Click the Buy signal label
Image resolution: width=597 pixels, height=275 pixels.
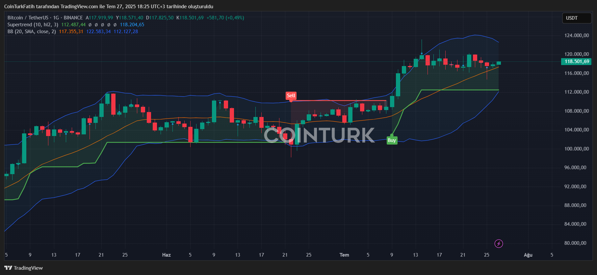point(392,140)
